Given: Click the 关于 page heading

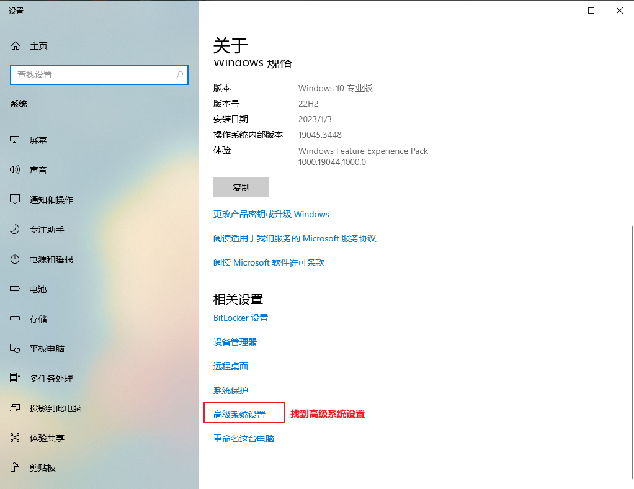Looking at the screenshot, I should pos(230,46).
